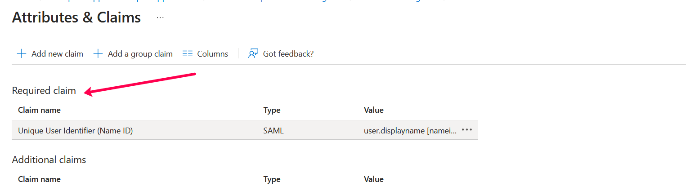Click Type column header under Additional claims
686x186 pixels.
272,179
